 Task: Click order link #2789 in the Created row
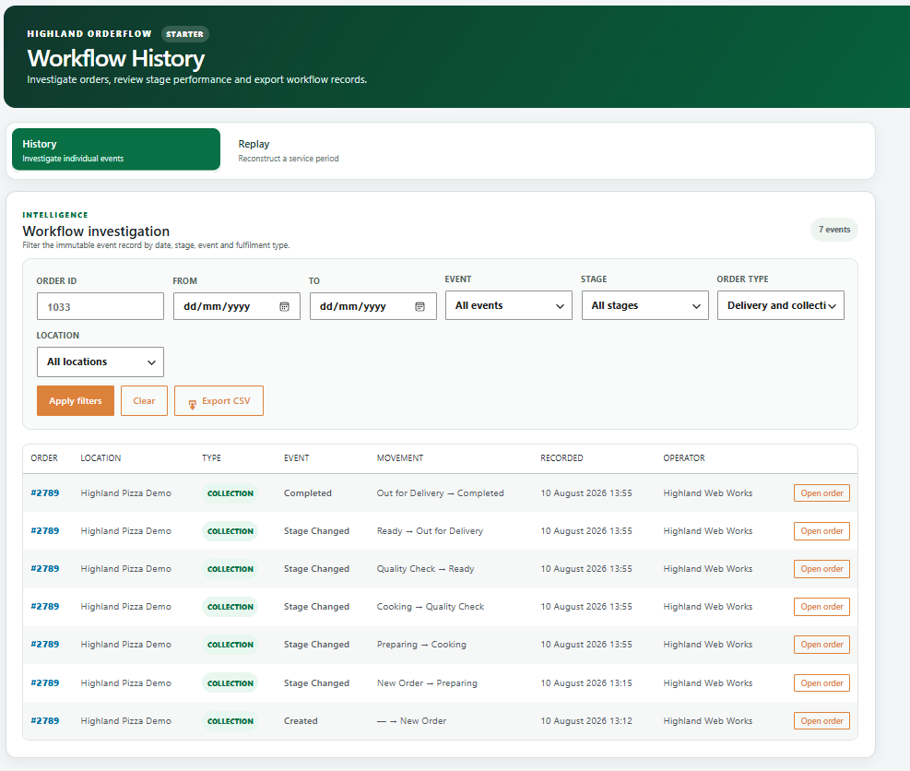(x=44, y=720)
